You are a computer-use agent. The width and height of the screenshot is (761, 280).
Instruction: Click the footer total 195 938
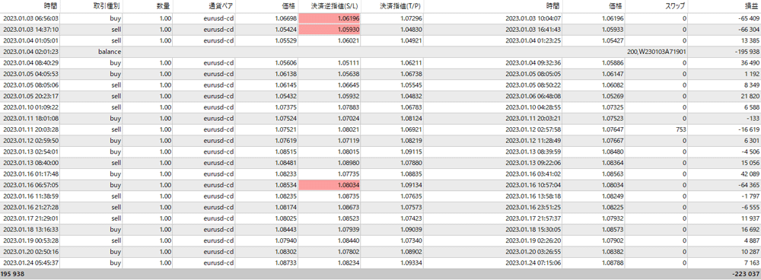pos(13,274)
